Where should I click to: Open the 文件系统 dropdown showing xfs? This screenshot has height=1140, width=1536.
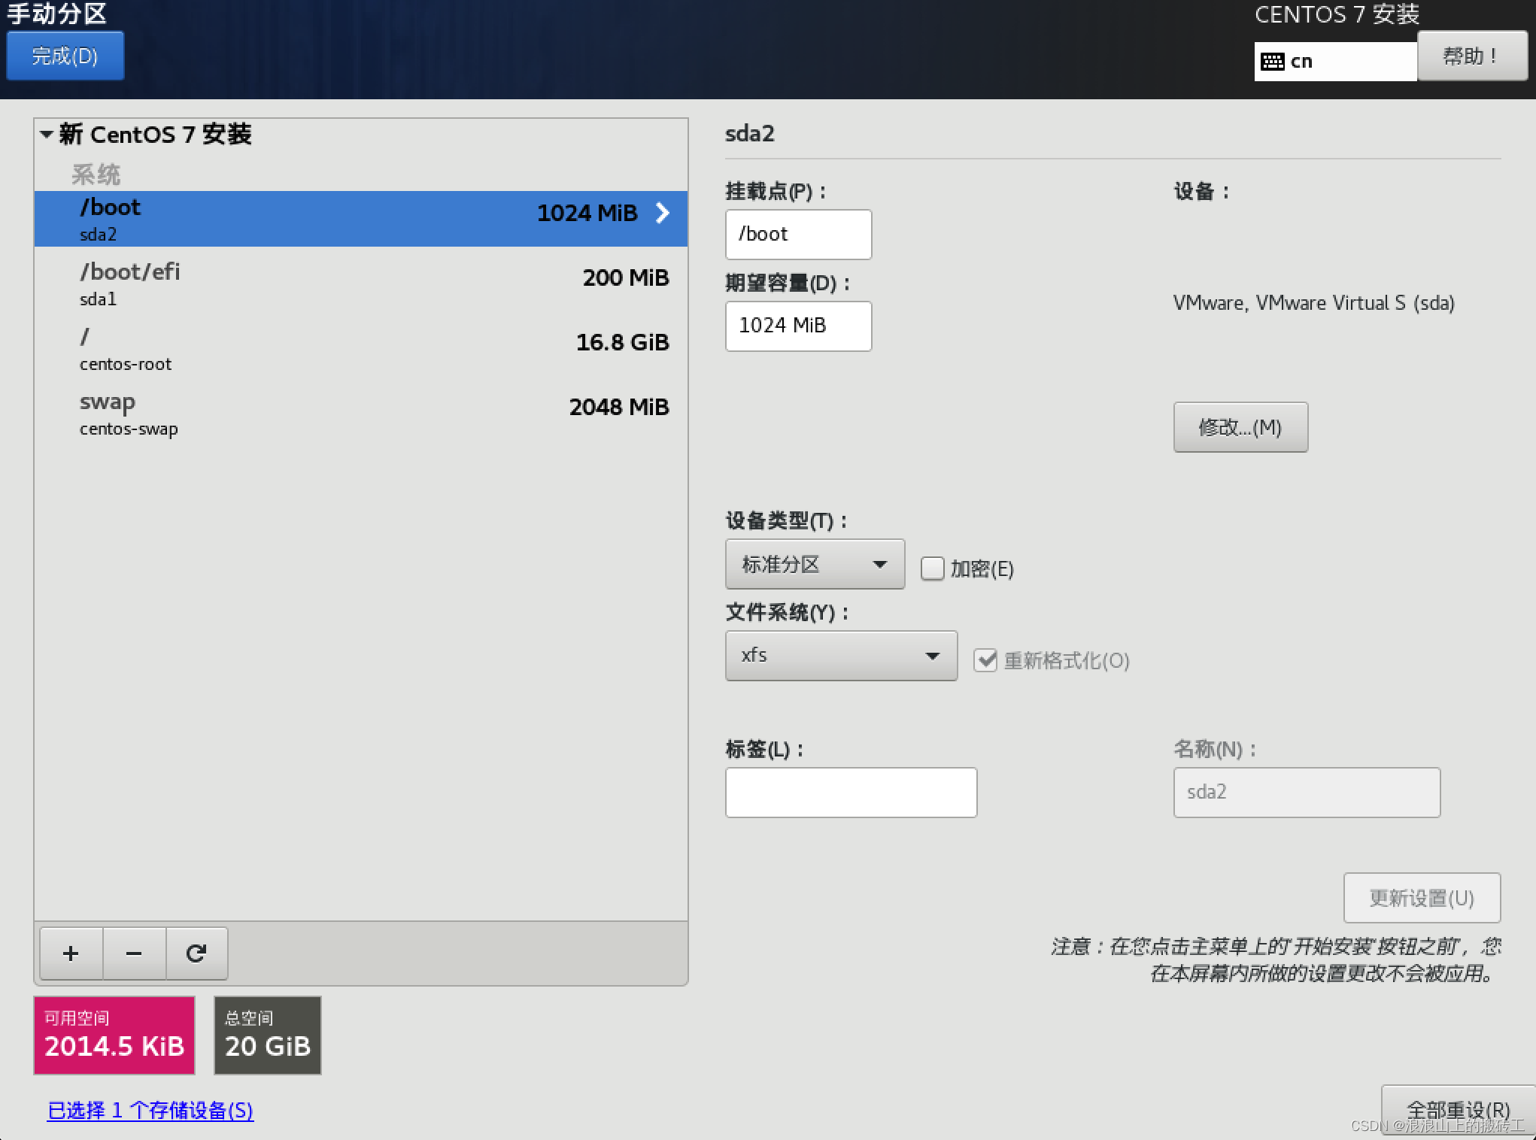pos(841,656)
